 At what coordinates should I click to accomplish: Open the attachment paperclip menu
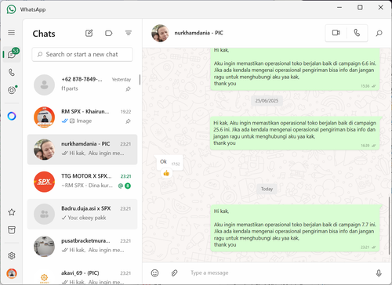[174, 273]
